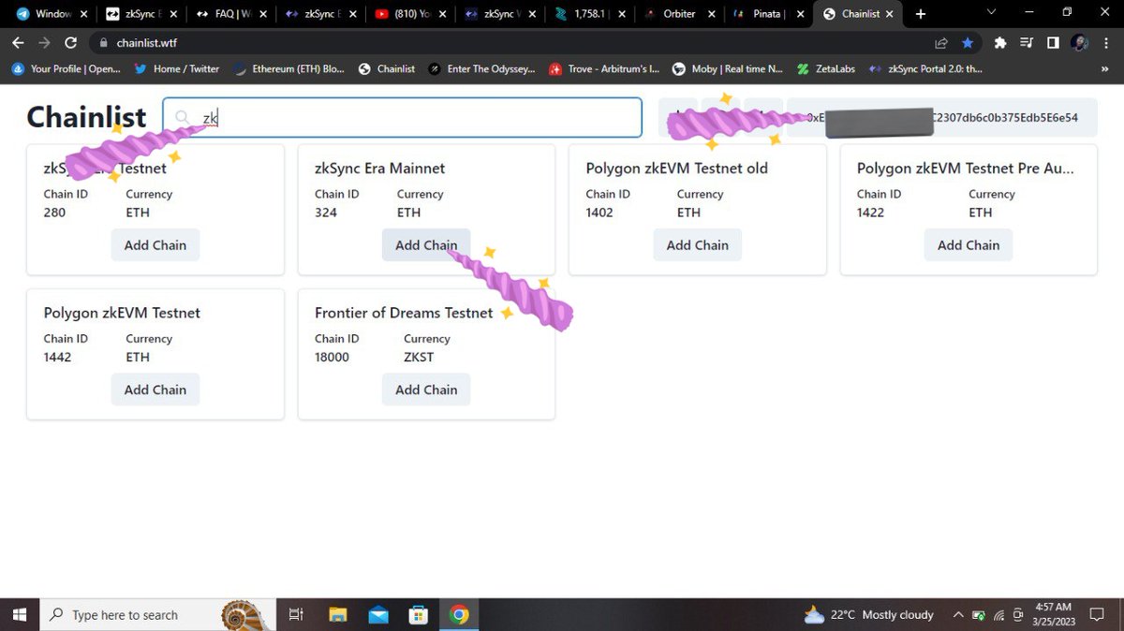
Task: Click the Chainlist page title
Action: tap(86, 117)
